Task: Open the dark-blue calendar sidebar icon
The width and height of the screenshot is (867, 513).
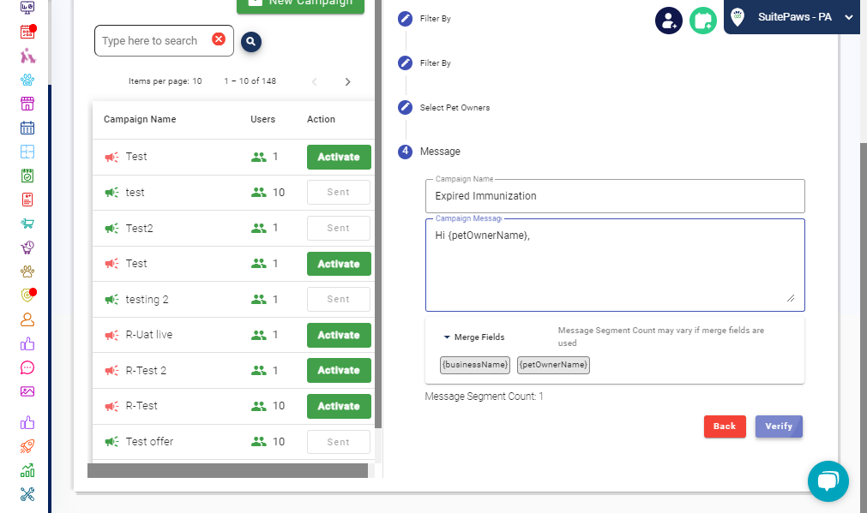Action: coord(27,128)
